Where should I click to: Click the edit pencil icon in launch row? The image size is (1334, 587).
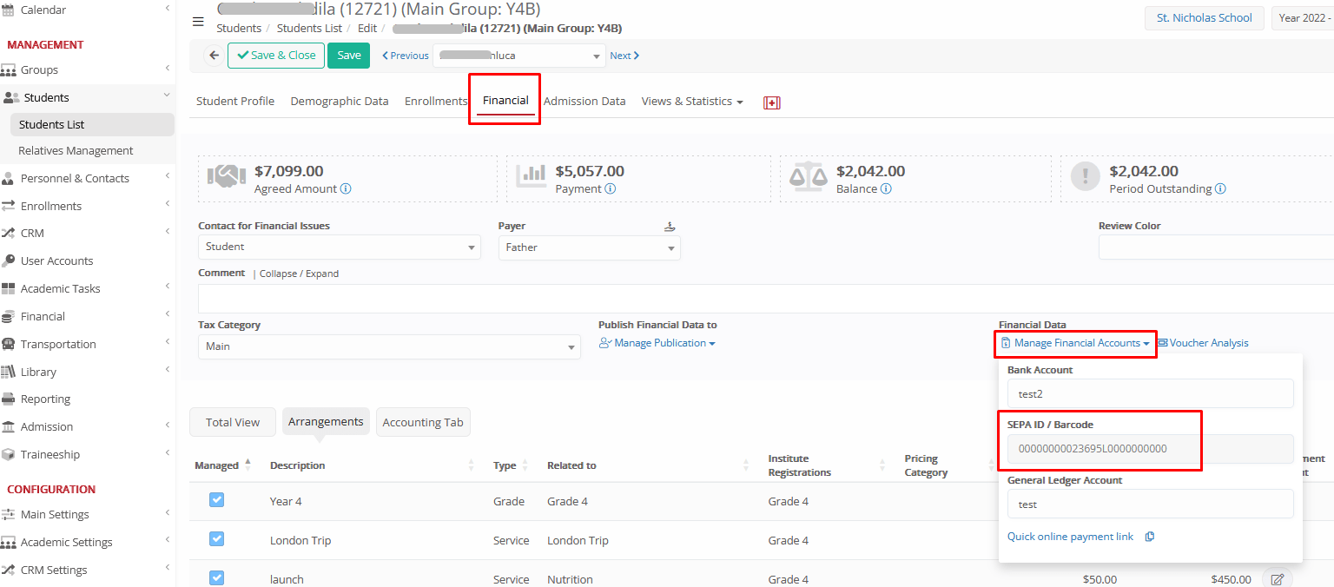(1277, 579)
